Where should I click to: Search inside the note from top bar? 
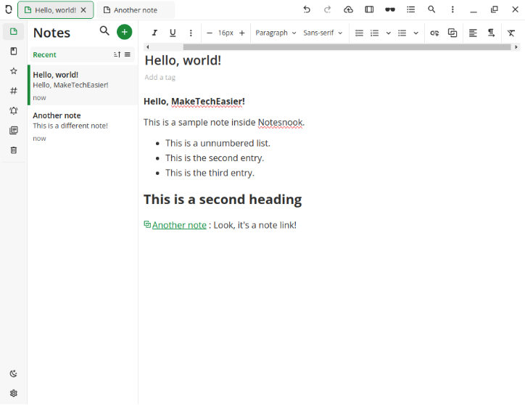(x=431, y=9)
